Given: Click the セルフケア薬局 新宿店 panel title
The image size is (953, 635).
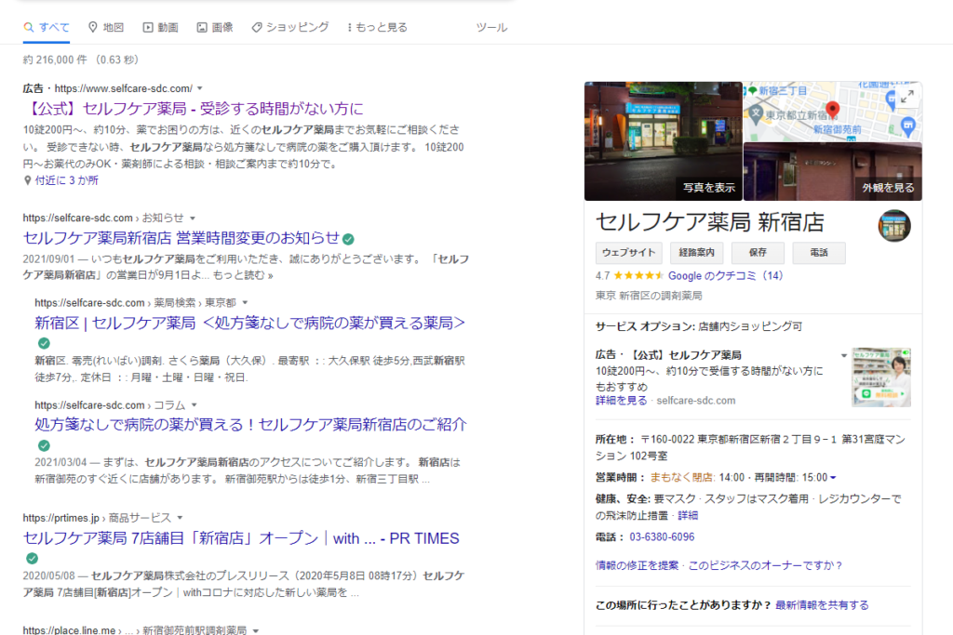Looking at the screenshot, I should tap(710, 223).
